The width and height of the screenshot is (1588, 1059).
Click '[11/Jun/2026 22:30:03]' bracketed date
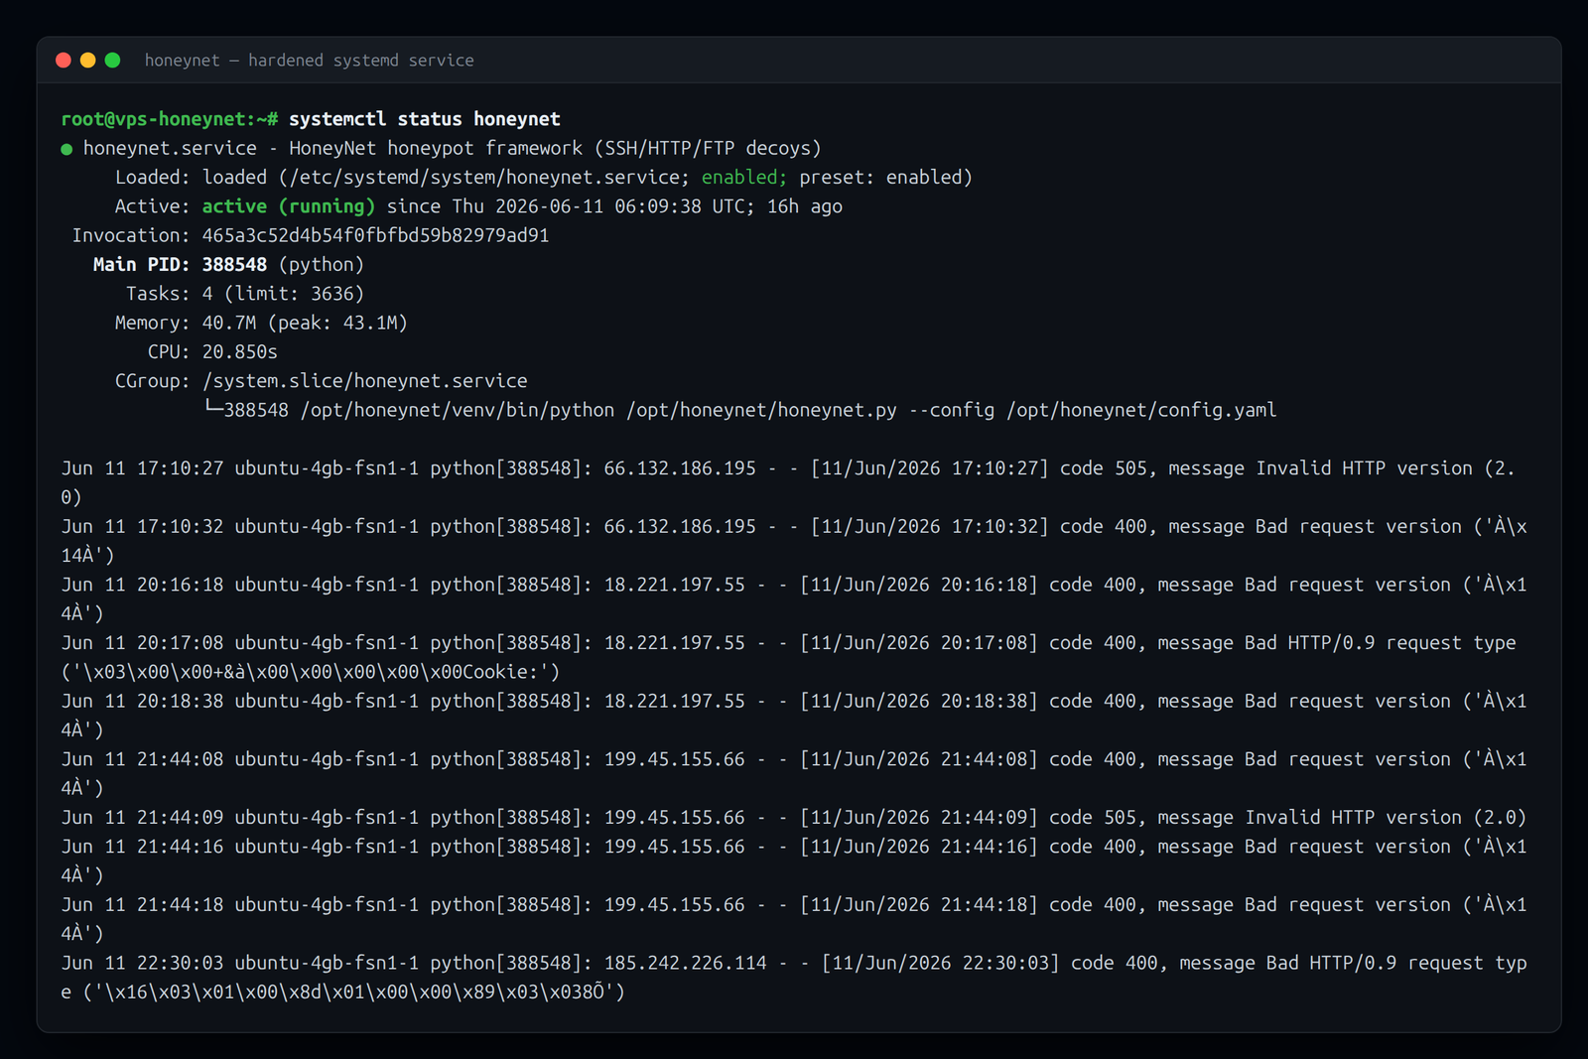coord(940,964)
